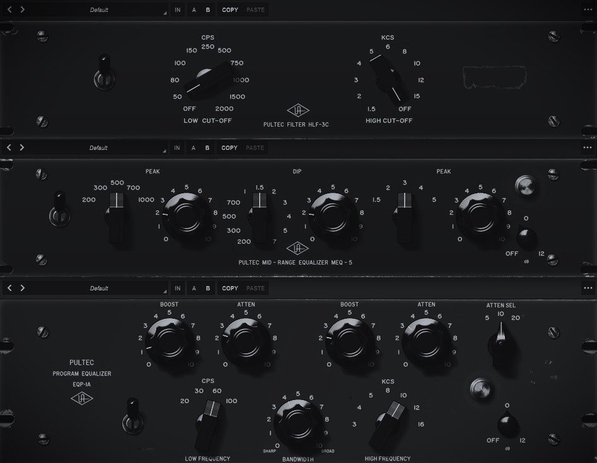Go to next preset in MEQ-5 toolbar
597x463 pixels.
(22, 147)
